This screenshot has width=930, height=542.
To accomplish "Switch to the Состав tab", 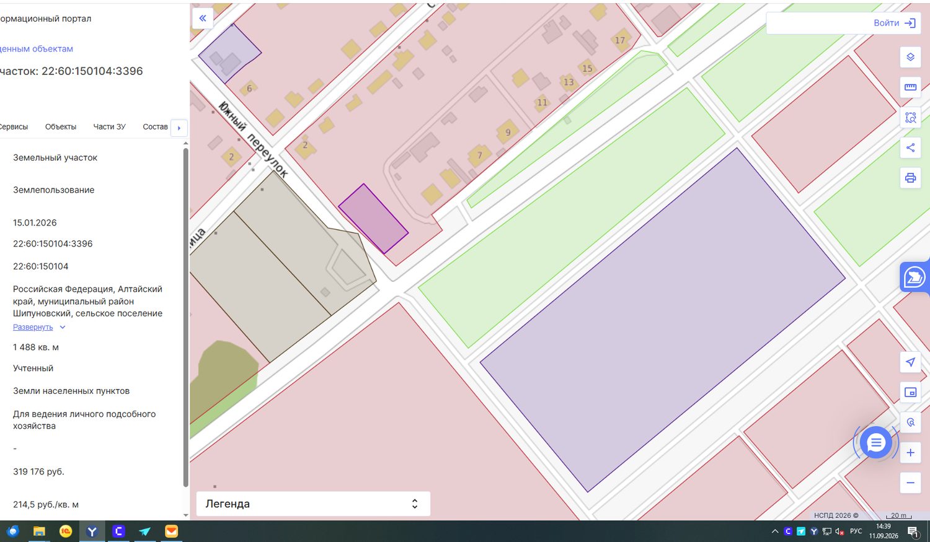I will pyautogui.click(x=155, y=127).
